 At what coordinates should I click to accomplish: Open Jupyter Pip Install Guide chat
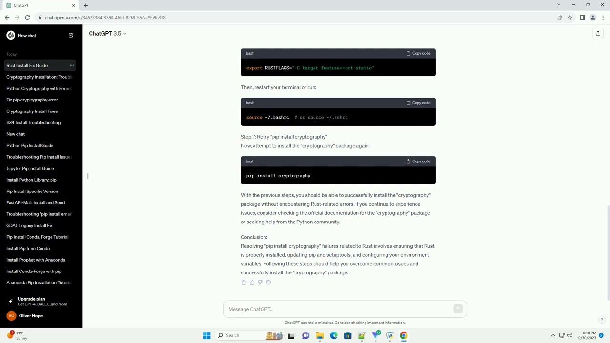click(x=40, y=168)
